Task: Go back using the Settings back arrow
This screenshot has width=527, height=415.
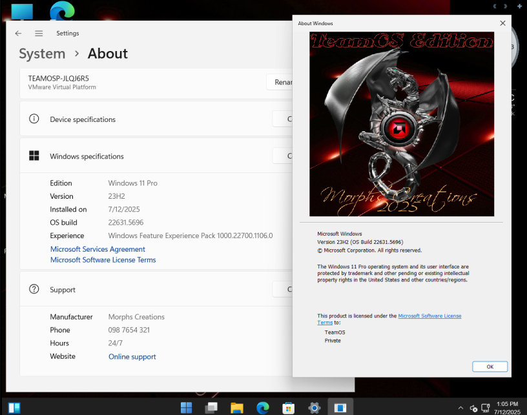Action: click(x=18, y=34)
